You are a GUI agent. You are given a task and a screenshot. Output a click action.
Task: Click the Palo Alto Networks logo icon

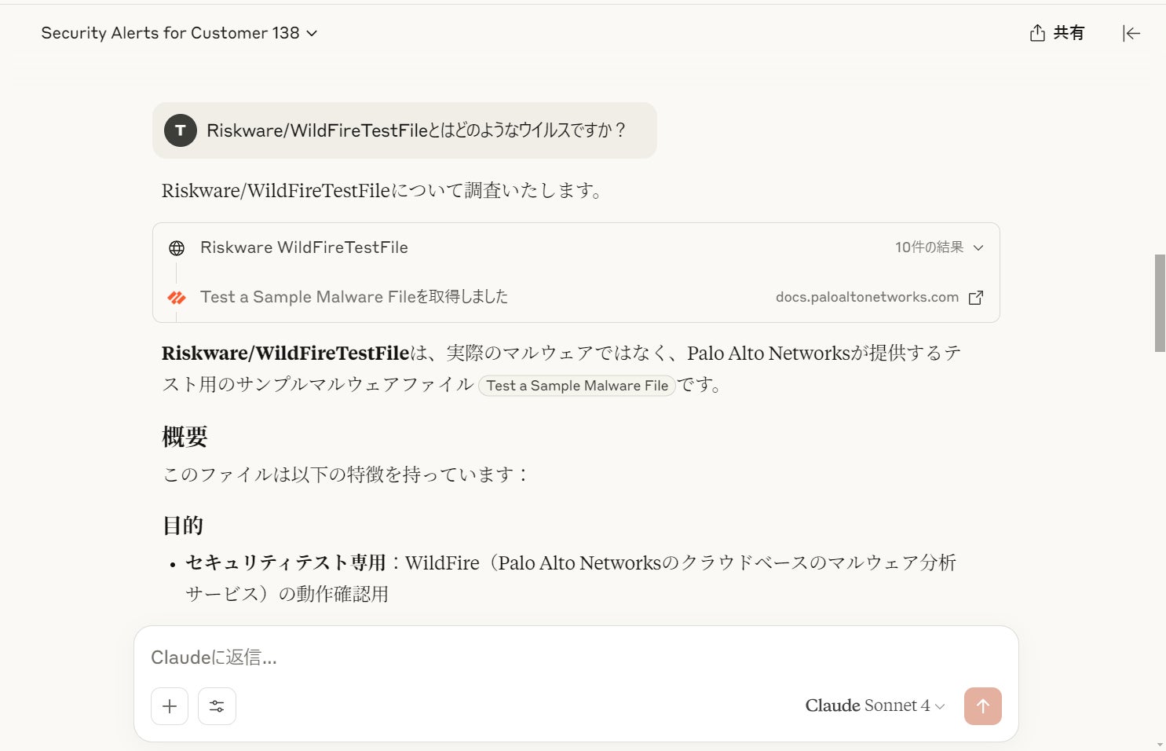(177, 298)
